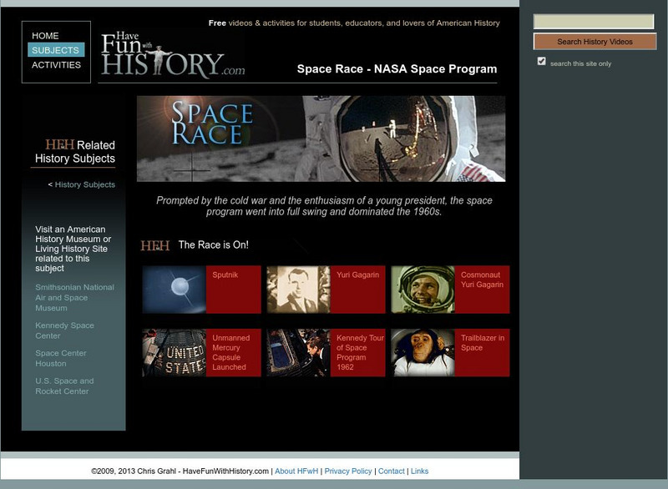
Task: Select the SUBJECTS menu item
Action: pyautogui.click(x=56, y=50)
